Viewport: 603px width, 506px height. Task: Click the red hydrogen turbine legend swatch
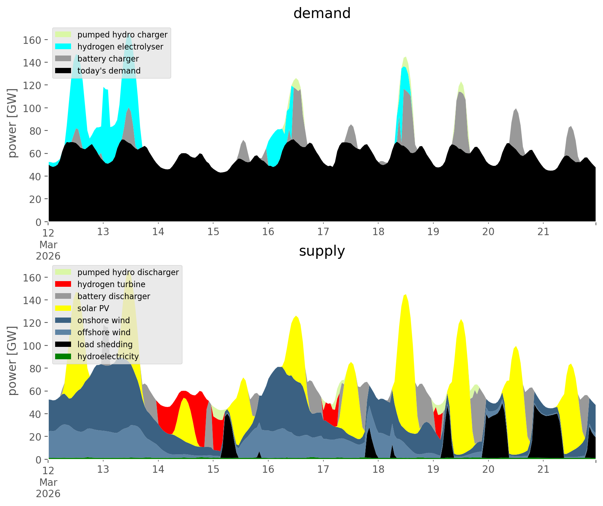[x=63, y=284]
